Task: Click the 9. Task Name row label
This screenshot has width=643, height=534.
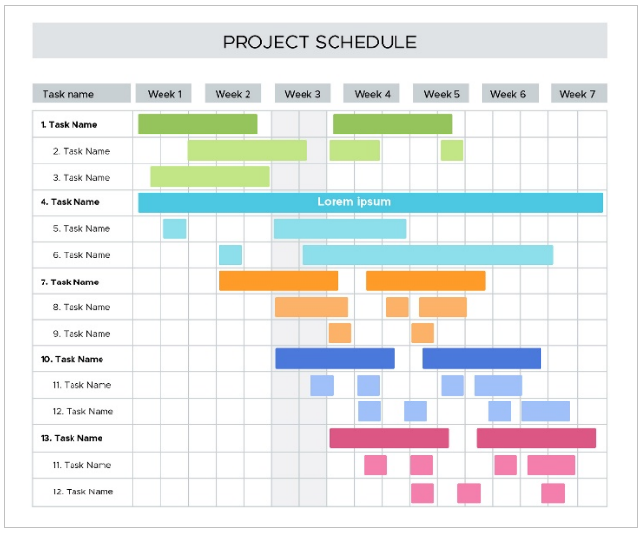Action: [81, 334]
